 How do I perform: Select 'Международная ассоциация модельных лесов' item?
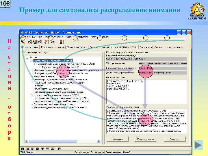pyautogui.click(x=67, y=70)
